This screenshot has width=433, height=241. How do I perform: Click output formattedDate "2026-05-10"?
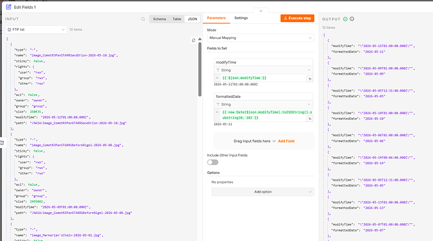pyautogui.click(x=374, y=119)
